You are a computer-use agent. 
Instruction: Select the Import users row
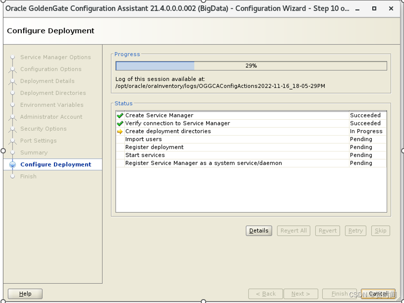point(251,139)
